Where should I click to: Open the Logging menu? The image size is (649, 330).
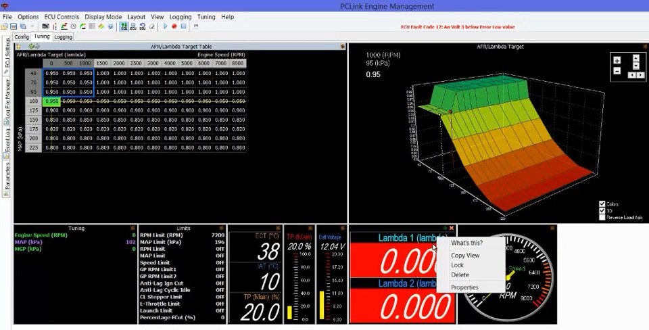click(181, 17)
